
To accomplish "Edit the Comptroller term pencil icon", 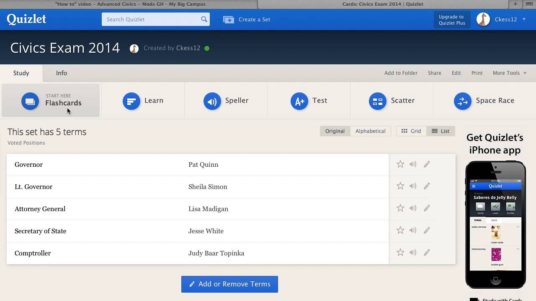I will [x=427, y=253].
